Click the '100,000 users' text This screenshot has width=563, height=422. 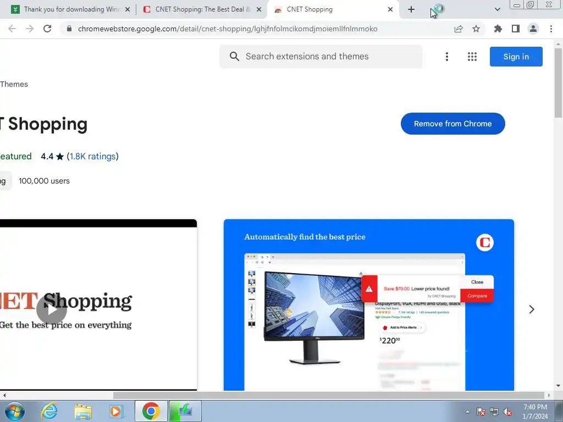[x=44, y=181]
